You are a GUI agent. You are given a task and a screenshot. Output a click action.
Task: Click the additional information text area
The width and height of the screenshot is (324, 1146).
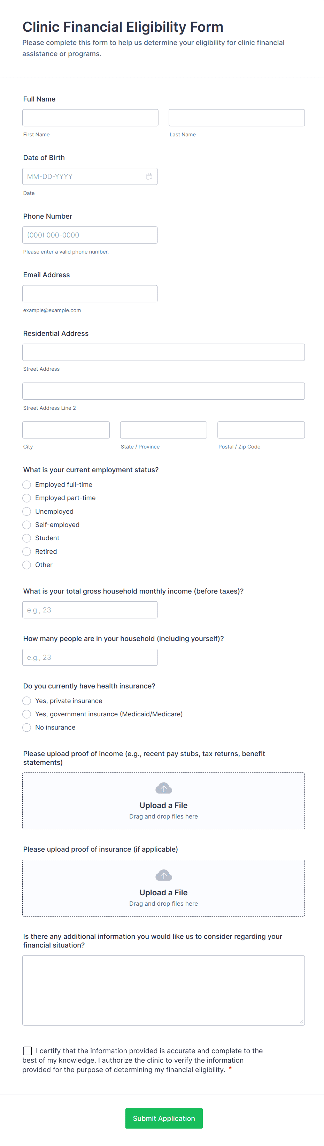(163, 990)
